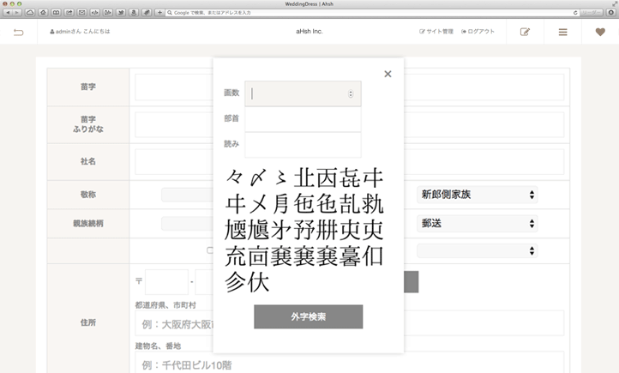This screenshot has height=373, width=619.
Task: Click the ログアウト logout link
Action: [478, 32]
